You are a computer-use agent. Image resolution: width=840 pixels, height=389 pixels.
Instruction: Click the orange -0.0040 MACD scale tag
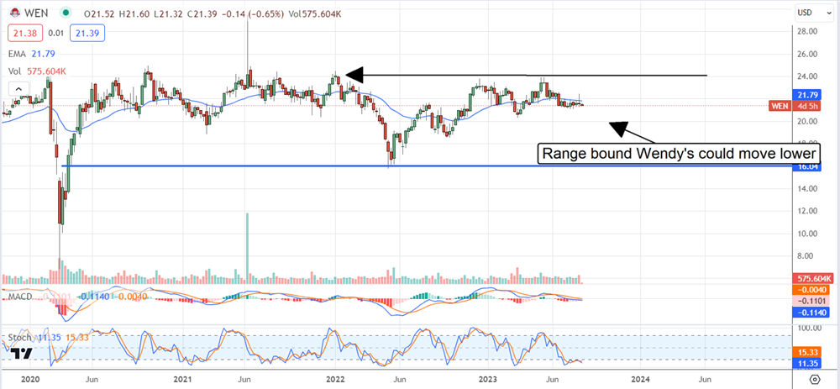[x=811, y=290]
